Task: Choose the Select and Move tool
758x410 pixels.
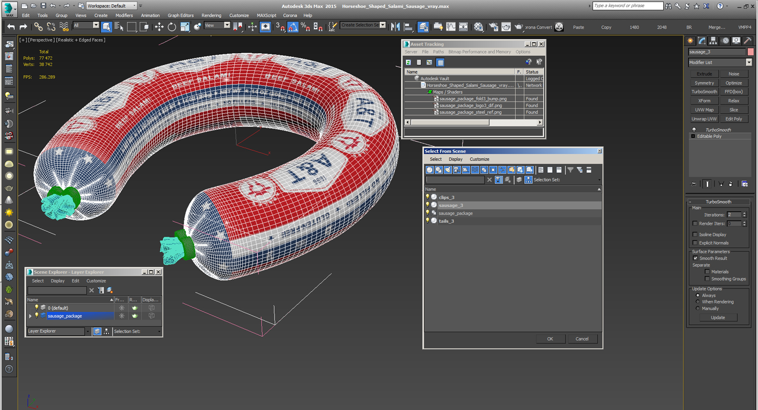Action: tap(159, 27)
